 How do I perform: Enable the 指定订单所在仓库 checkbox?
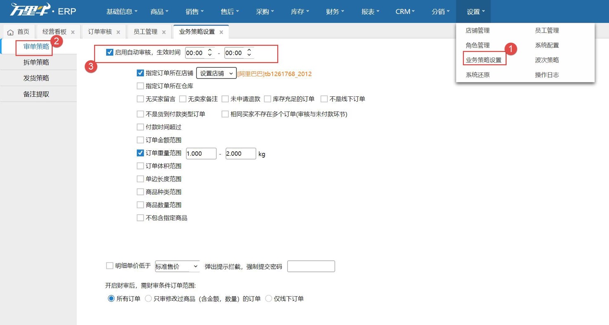pyautogui.click(x=140, y=86)
